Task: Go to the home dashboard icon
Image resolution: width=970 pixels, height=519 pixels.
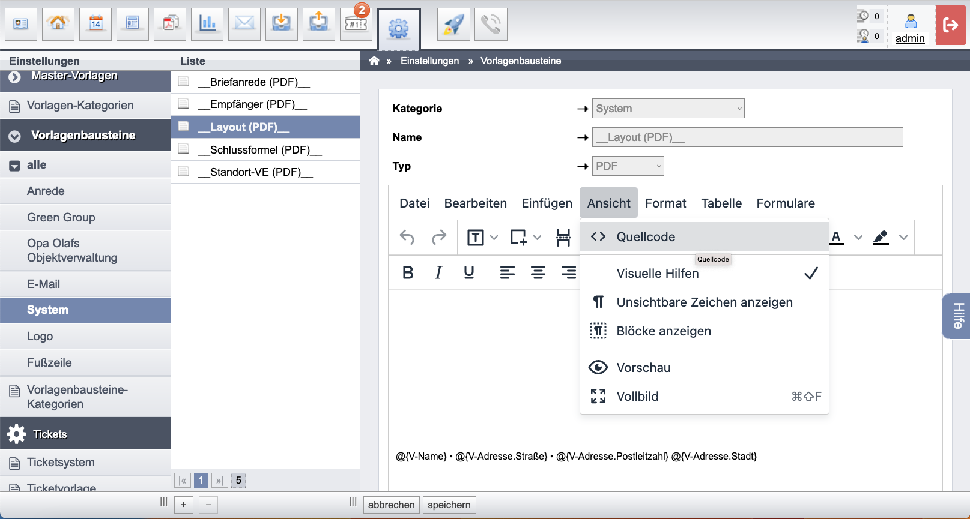Action: pyautogui.click(x=58, y=24)
